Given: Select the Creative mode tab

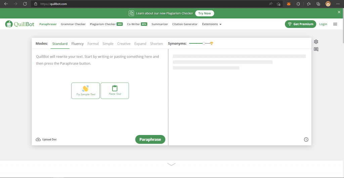Looking at the screenshot, I should (x=124, y=44).
